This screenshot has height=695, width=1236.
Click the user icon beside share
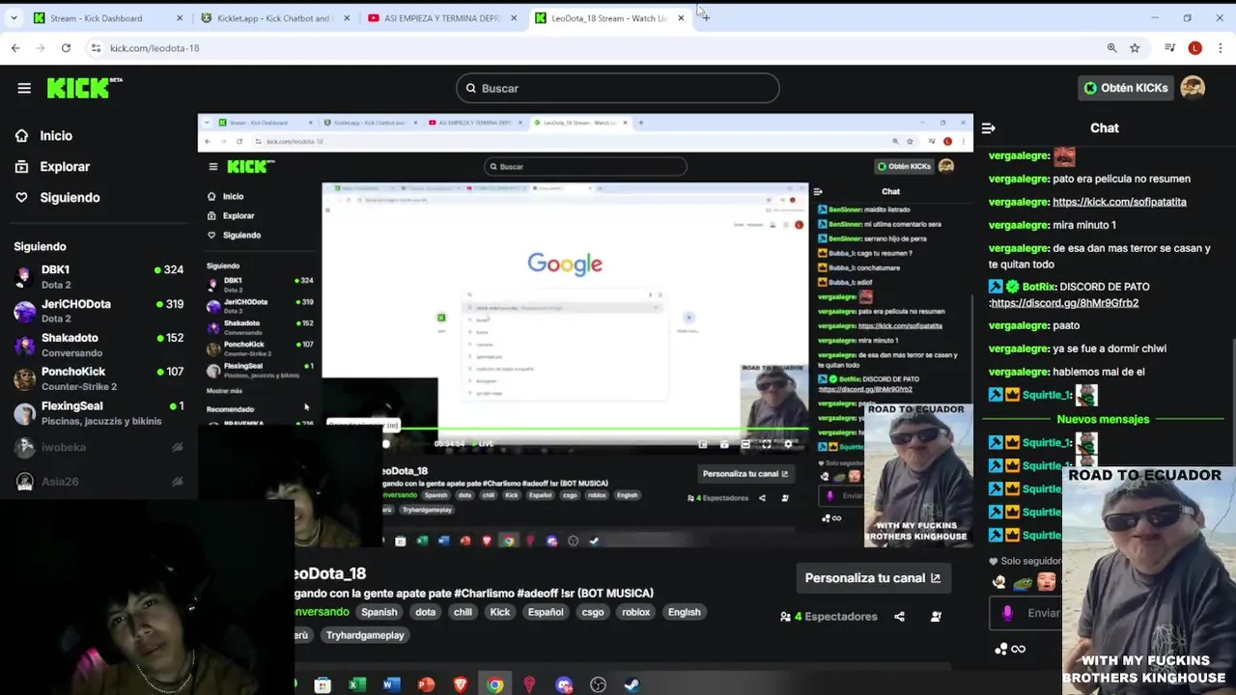point(936,617)
